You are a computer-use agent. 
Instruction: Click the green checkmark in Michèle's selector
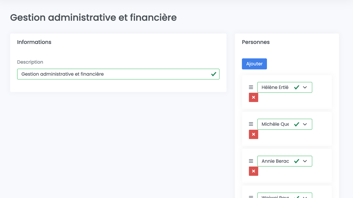click(x=296, y=124)
